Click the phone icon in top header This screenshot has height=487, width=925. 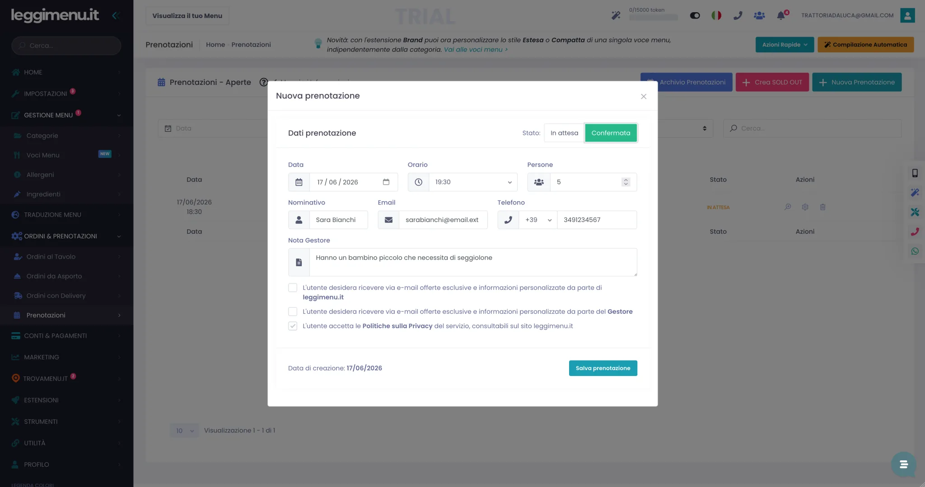(738, 15)
